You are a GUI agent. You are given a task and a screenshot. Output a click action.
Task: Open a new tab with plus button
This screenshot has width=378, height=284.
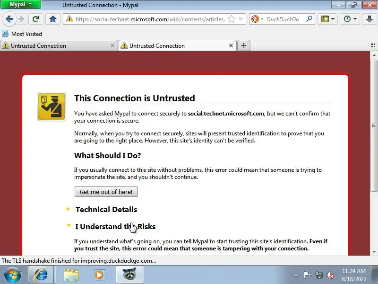pos(244,45)
